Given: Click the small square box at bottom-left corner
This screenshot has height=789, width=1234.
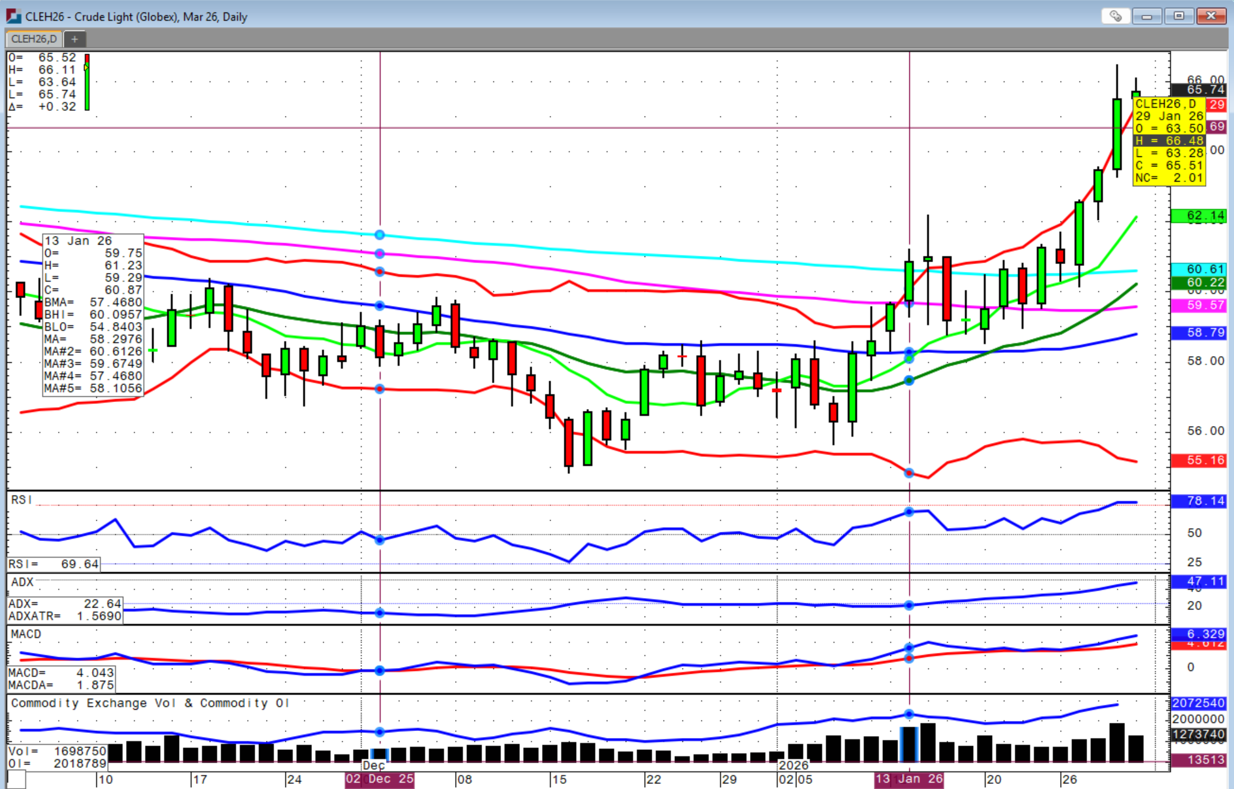Looking at the screenshot, I should 16,780.
